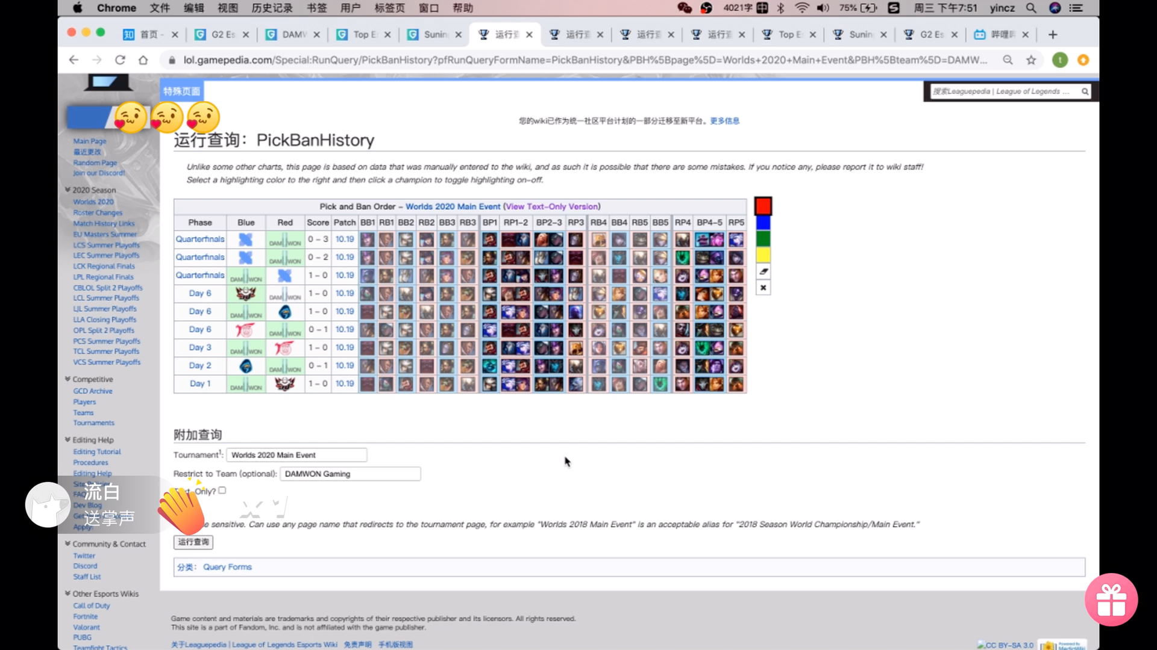This screenshot has height=650, width=1157.
Task: Open the Valorant wiki link
Action: [x=87, y=627]
